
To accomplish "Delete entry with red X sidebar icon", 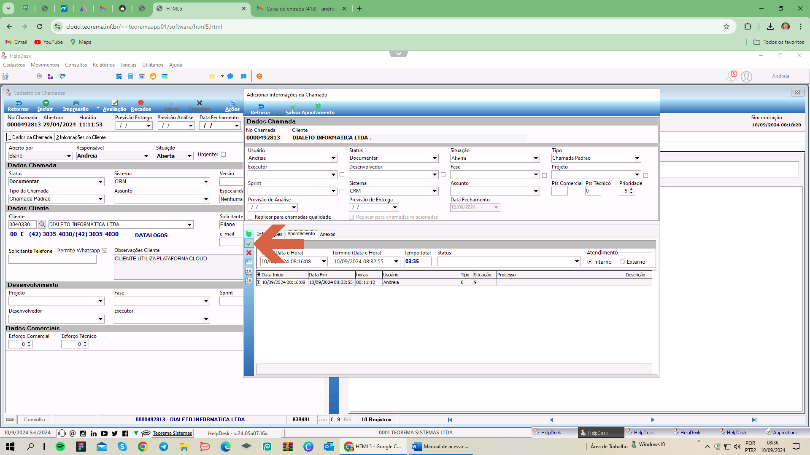I will (249, 253).
